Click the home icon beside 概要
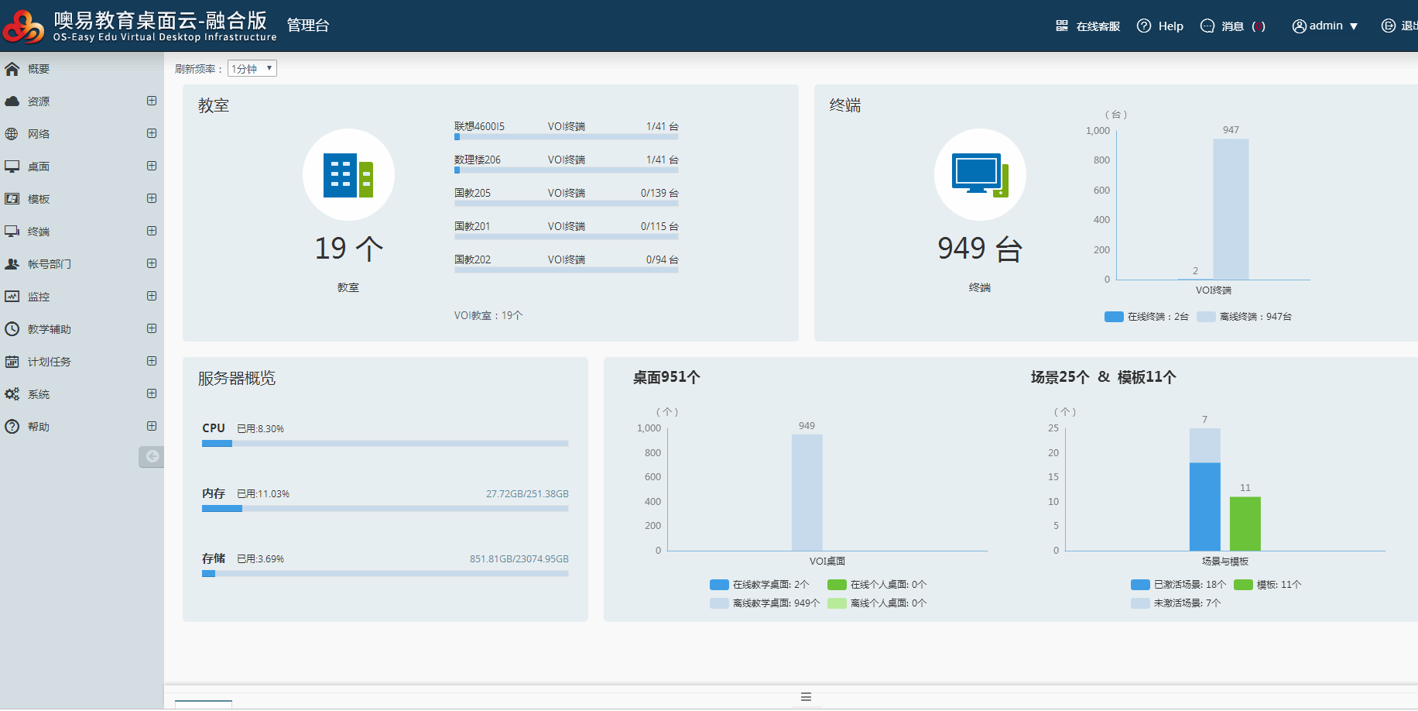 (x=12, y=69)
